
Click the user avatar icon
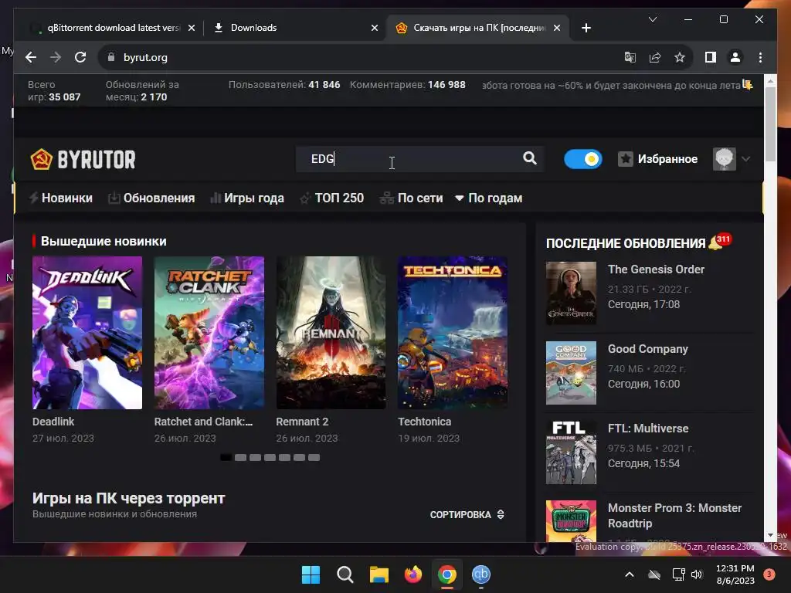point(724,159)
